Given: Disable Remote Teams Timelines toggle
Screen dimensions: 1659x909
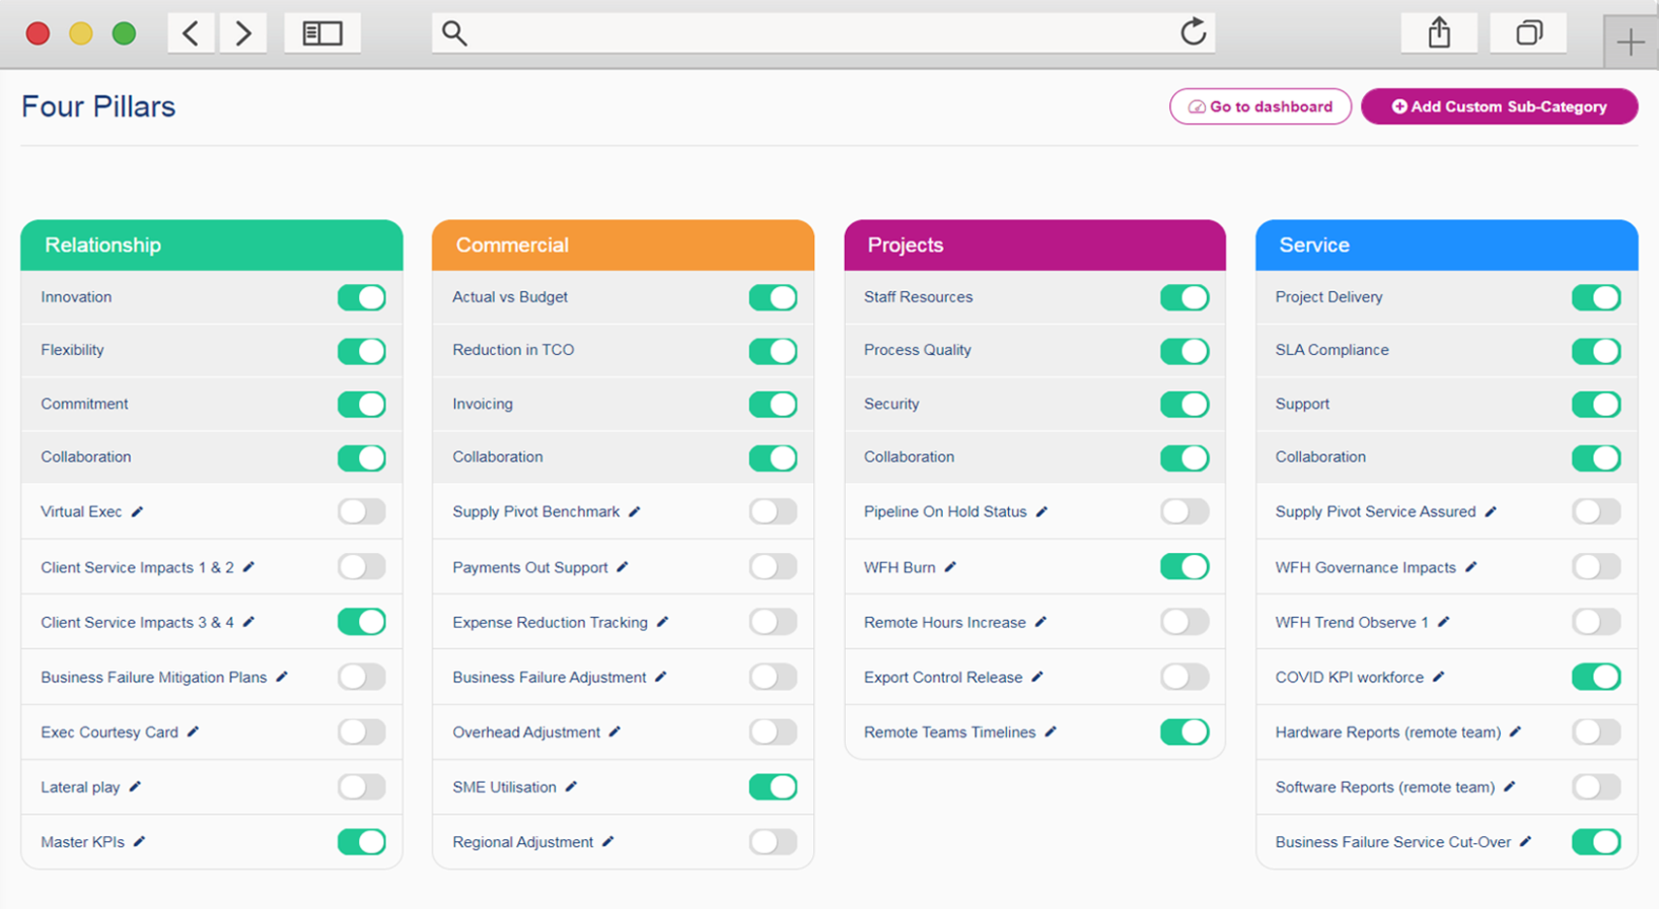Looking at the screenshot, I should (x=1185, y=731).
